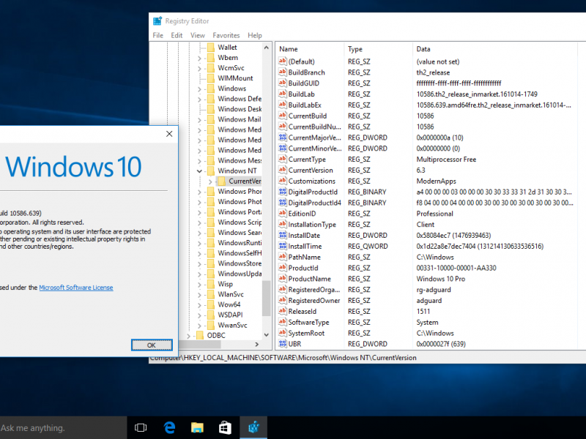Click the Wallet folder icon

click(211, 48)
